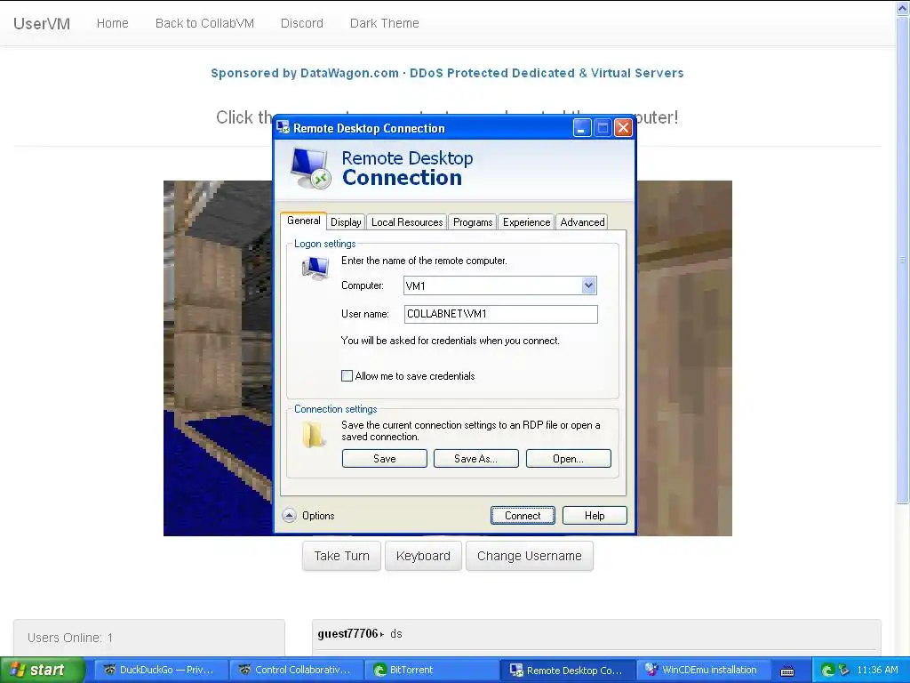The width and height of the screenshot is (910, 683).
Task: Open the Programs tab
Action: (x=473, y=221)
